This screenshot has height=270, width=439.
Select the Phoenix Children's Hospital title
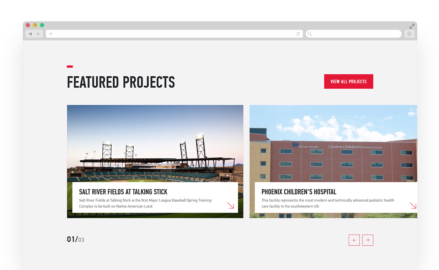[x=299, y=192]
